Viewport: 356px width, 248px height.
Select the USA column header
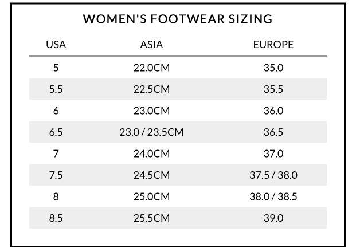click(56, 45)
